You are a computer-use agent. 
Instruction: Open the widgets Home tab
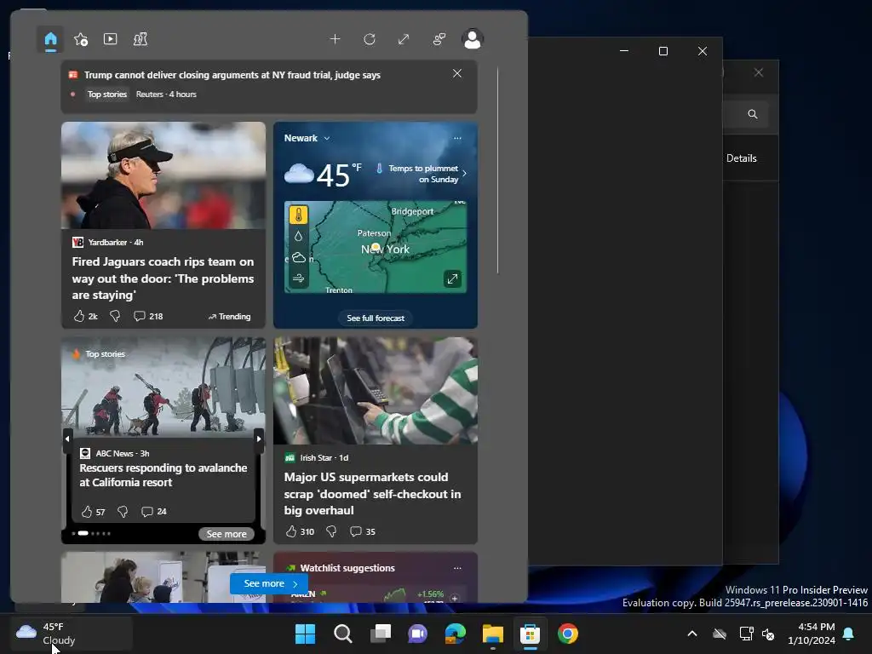tap(50, 39)
